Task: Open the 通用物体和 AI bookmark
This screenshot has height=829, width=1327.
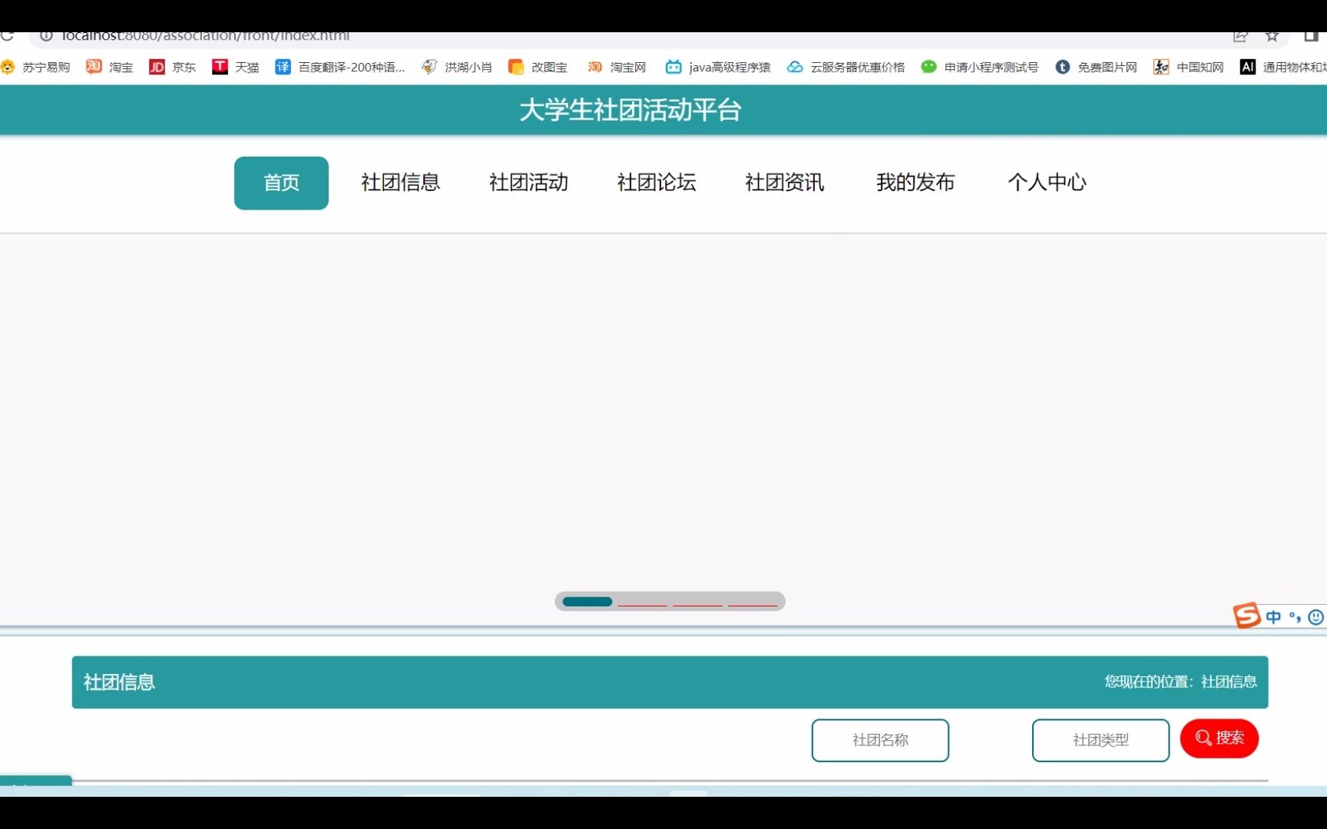Action: pos(1283,68)
